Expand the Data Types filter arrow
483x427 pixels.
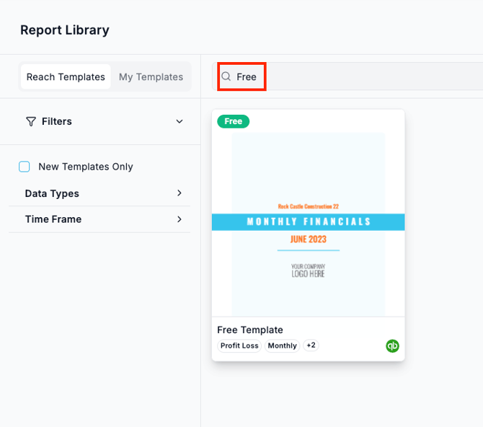pos(180,193)
